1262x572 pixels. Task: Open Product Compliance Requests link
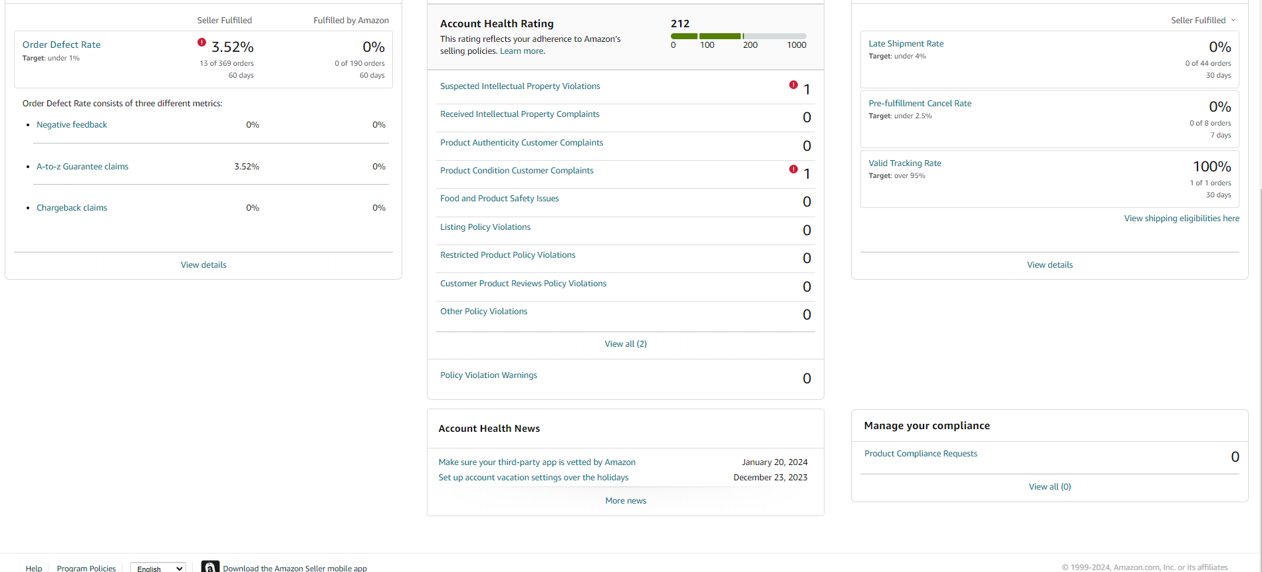click(x=921, y=454)
